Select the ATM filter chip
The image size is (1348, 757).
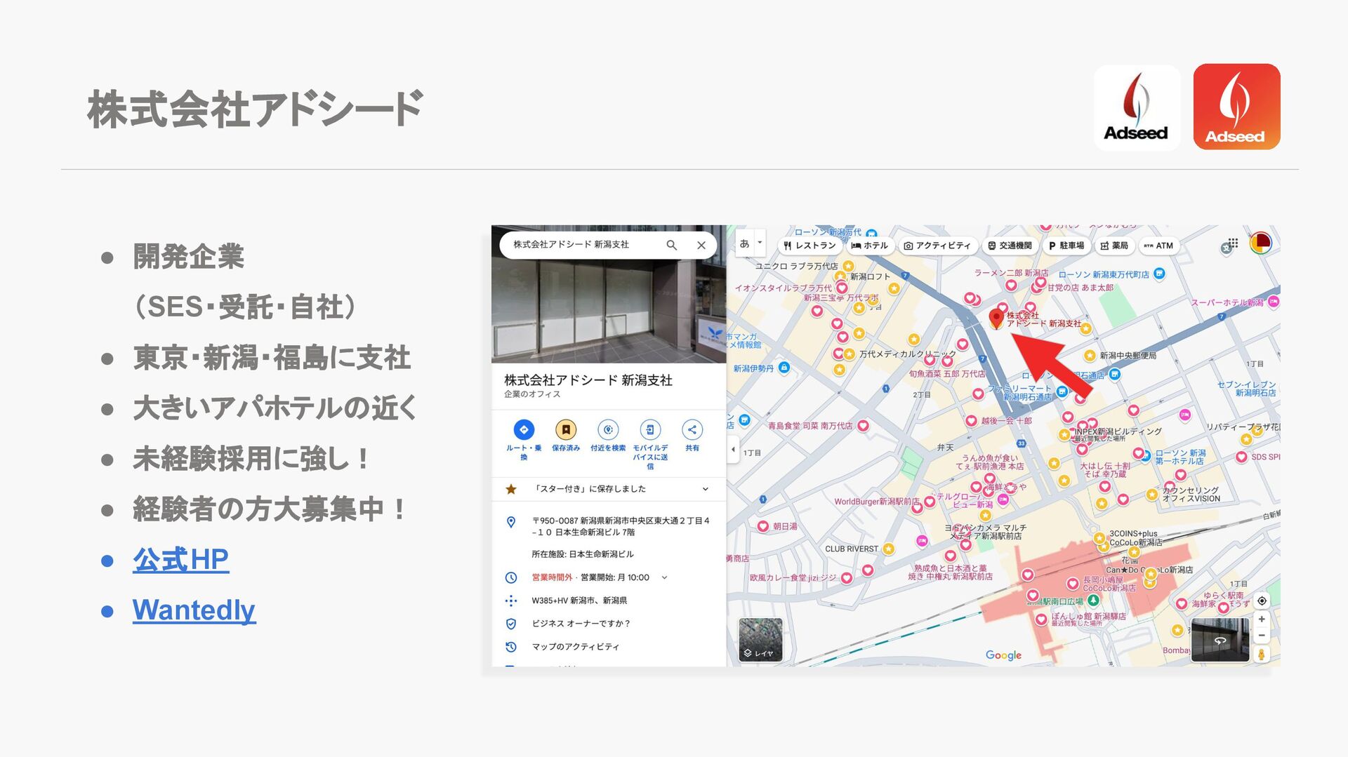point(1158,246)
